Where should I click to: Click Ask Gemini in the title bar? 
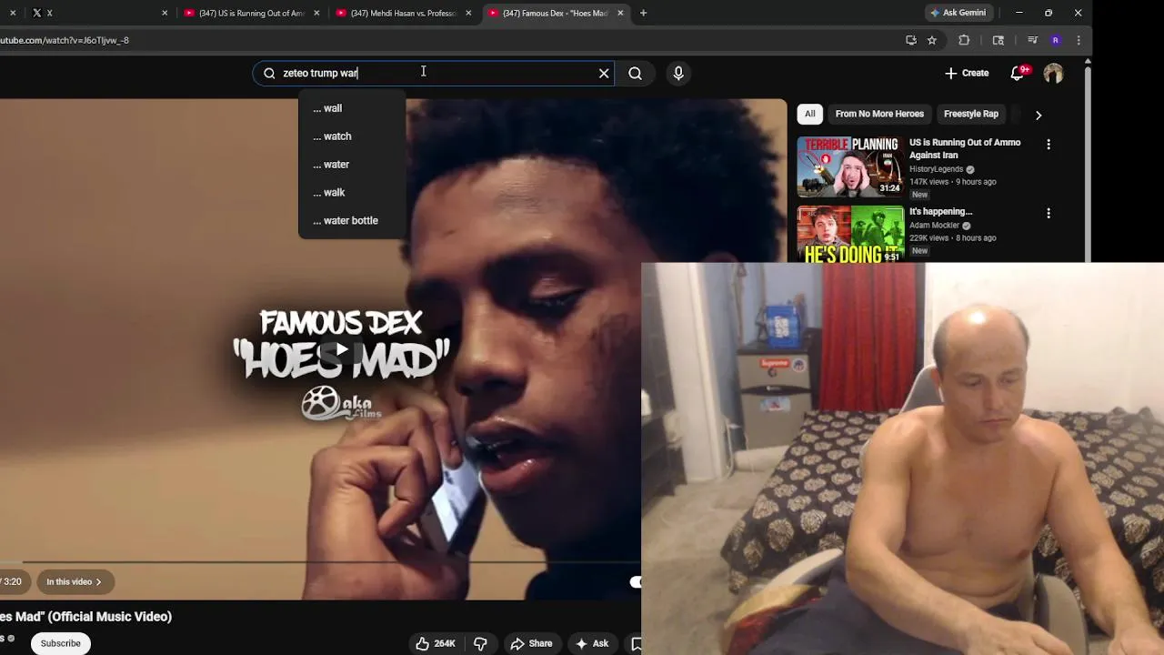[958, 13]
